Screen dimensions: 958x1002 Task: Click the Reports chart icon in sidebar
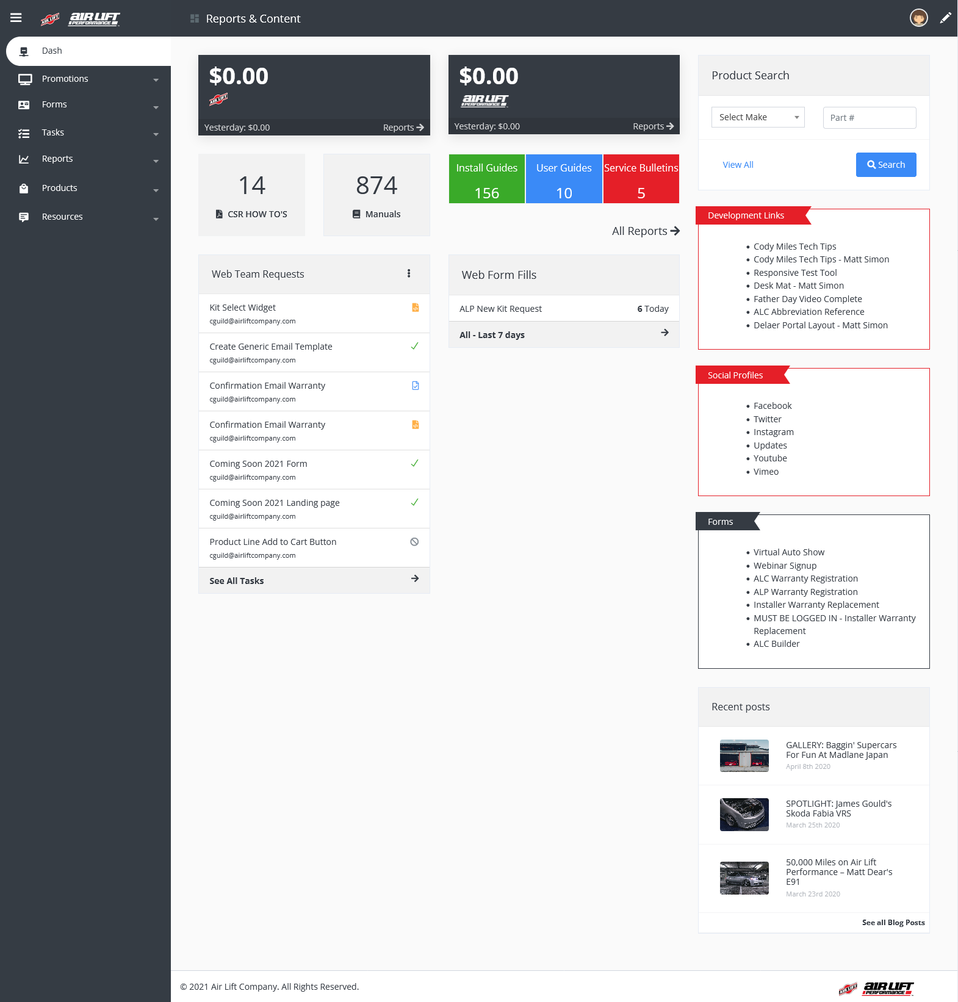[24, 159]
